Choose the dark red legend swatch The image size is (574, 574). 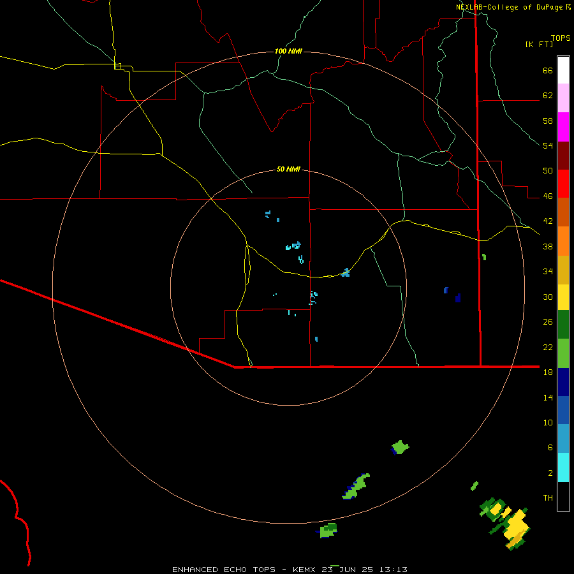[x=563, y=156]
